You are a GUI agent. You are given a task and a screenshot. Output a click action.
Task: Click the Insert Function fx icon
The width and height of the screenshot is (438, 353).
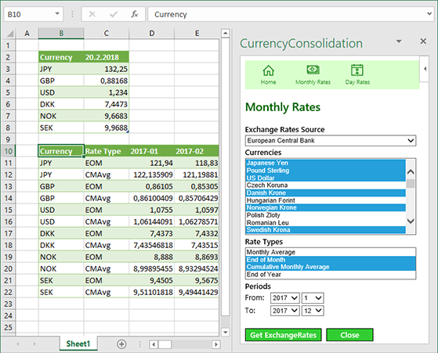tap(134, 14)
